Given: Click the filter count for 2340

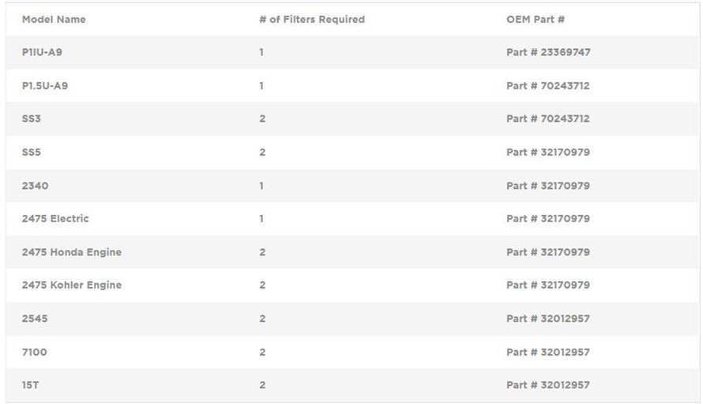Looking at the screenshot, I should pos(262,186).
